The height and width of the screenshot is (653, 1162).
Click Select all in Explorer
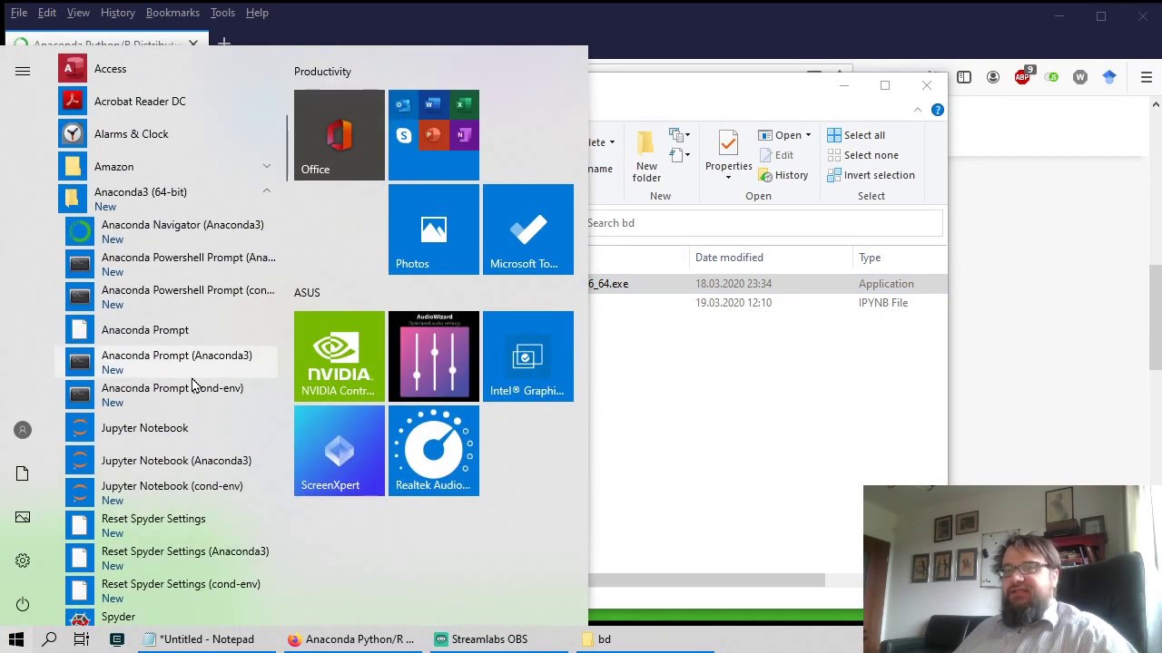coord(855,135)
